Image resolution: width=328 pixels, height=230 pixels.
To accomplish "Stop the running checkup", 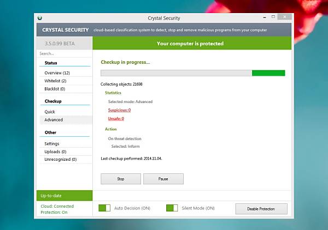I will 121,179.
